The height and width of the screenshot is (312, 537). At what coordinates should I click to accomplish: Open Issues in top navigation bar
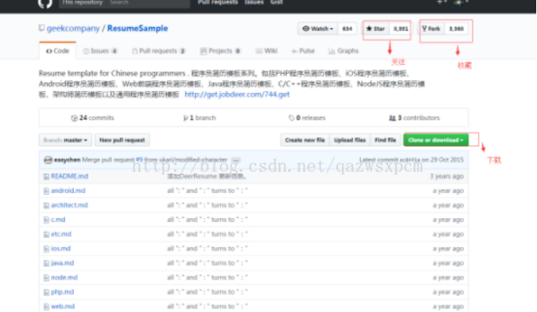pyautogui.click(x=254, y=2)
